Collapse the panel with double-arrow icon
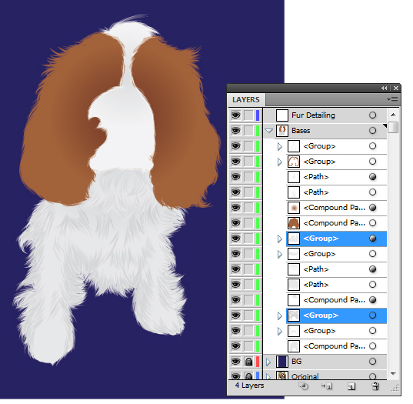 point(385,88)
